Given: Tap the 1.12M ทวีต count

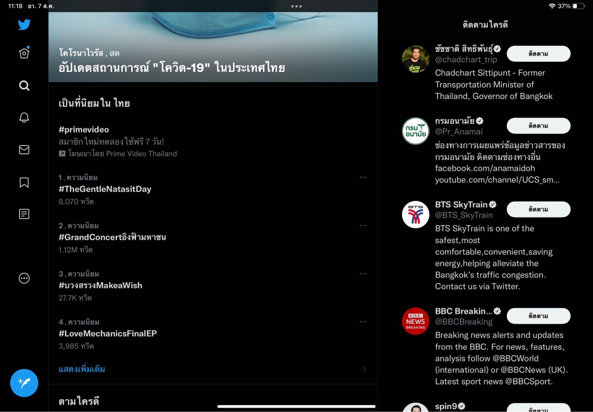Looking at the screenshot, I should (76, 250).
